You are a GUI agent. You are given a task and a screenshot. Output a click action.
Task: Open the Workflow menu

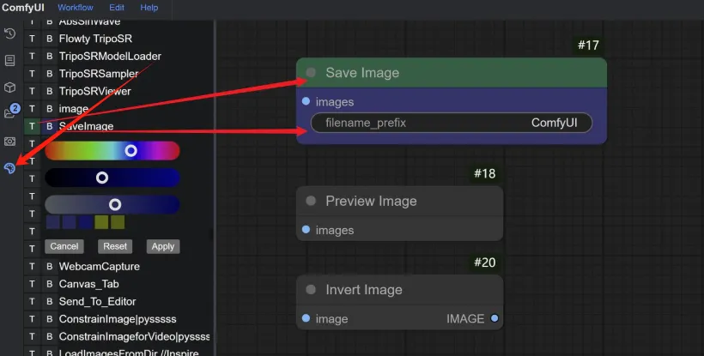click(x=76, y=8)
